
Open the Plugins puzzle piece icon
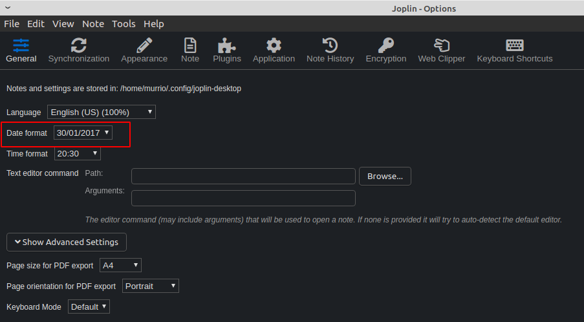click(226, 45)
